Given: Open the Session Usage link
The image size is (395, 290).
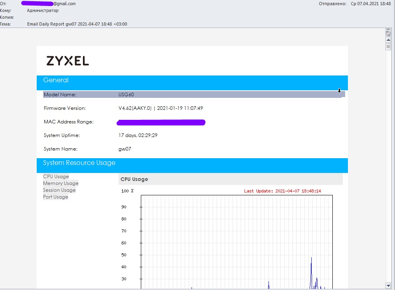Looking at the screenshot, I should pos(59,190).
